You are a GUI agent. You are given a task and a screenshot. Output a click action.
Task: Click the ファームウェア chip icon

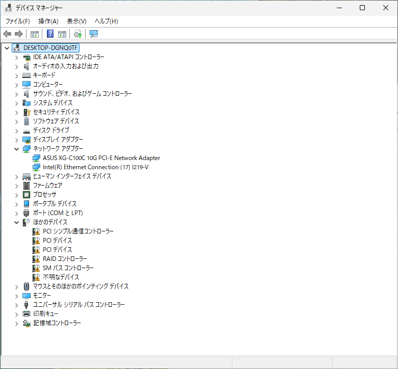point(26,186)
